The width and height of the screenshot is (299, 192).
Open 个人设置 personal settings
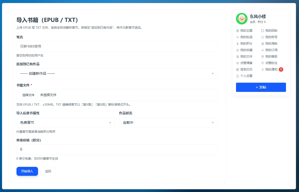pos(246,76)
